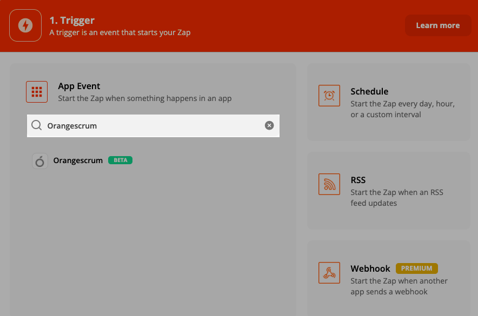Viewport: 478px width, 316px height.
Task: Select the Orangescrum app result
Action: 82,161
